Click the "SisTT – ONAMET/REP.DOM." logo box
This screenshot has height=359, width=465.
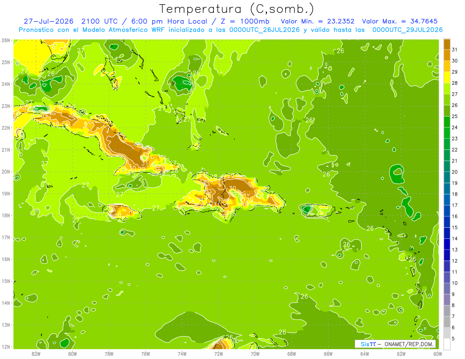click(395, 344)
